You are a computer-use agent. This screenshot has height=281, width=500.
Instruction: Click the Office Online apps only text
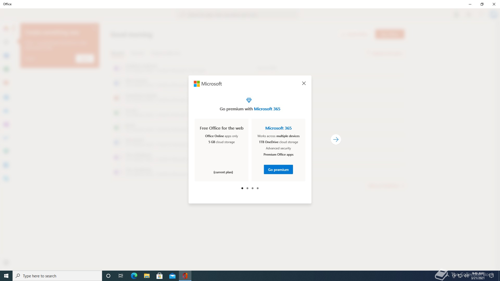pyautogui.click(x=222, y=136)
